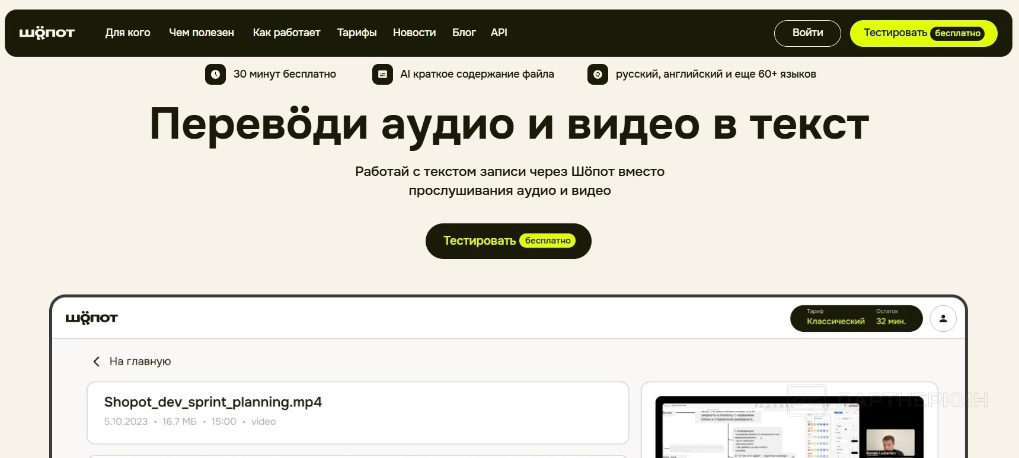Click the Классический tariff and balance badge
The height and width of the screenshot is (458, 1019).
coord(857,318)
